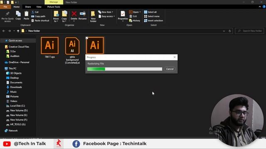Click the Copy ribbon icon
Screen dimensions: 266x149
[x=18, y=14]
